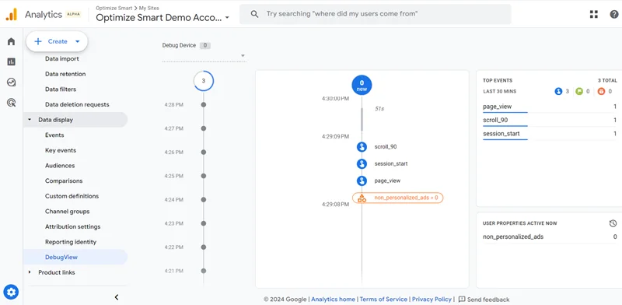The image size is (622, 305).
Task: Open the Debug Device dropdown
Action: coord(204,55)
